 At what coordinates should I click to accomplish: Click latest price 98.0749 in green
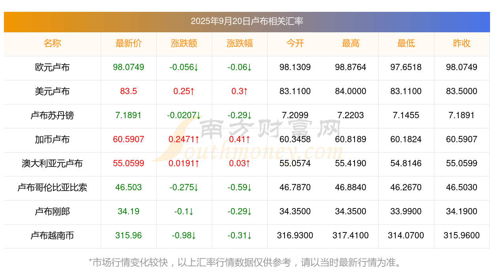click(x=128, y=67)
